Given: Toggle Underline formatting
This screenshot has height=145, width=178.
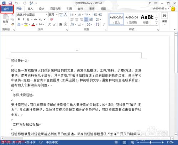Looking at the screenshot, I should [28, 20].
